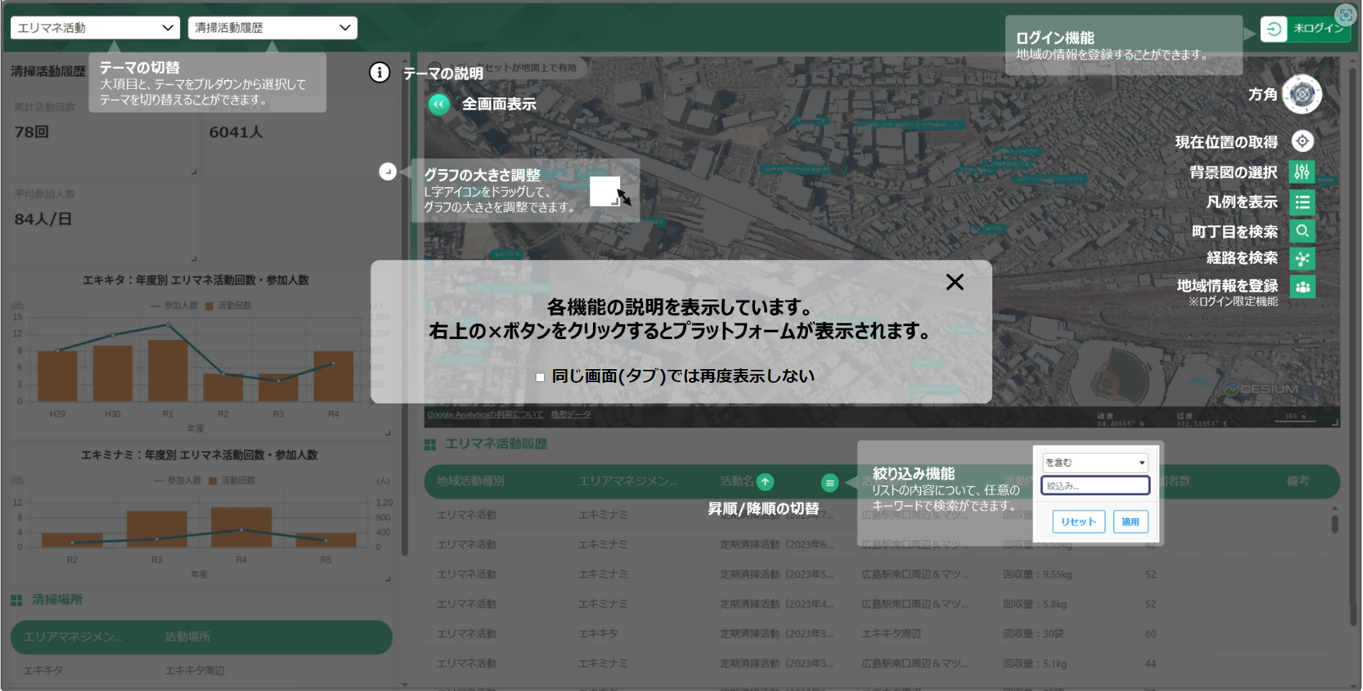Click the R1 bar in エキキタ chart
1363x691 pixels.
168,371
